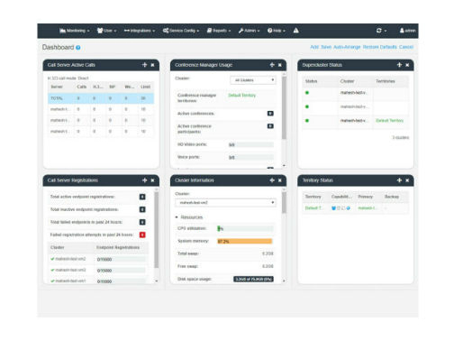Close the Territory Status pane
454x341 pixels.
coord(407,180)
